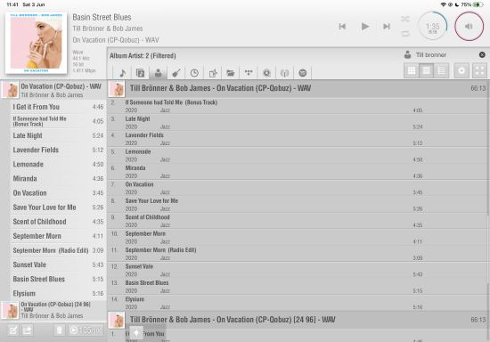Click the trash icon below Playing Now list

click(59, 330)
